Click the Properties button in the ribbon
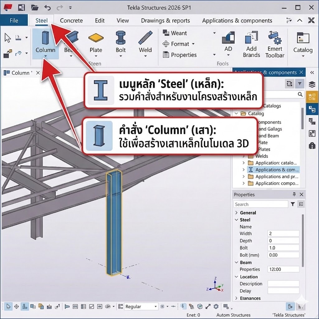The height and width of the screenshot is (319, 319). [x=180, y=55]
